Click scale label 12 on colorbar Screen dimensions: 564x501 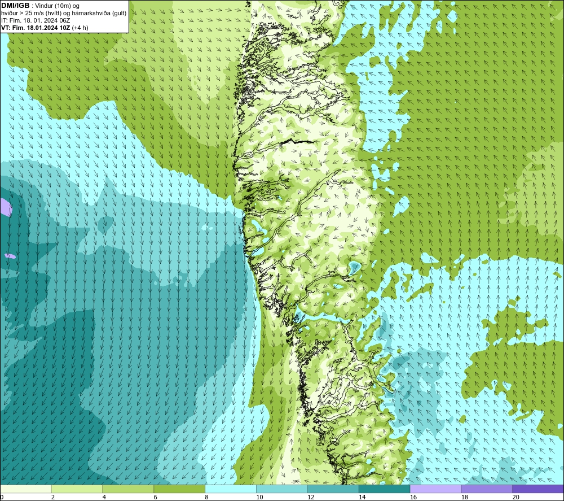pyautogui.click(x=311, y=498)
